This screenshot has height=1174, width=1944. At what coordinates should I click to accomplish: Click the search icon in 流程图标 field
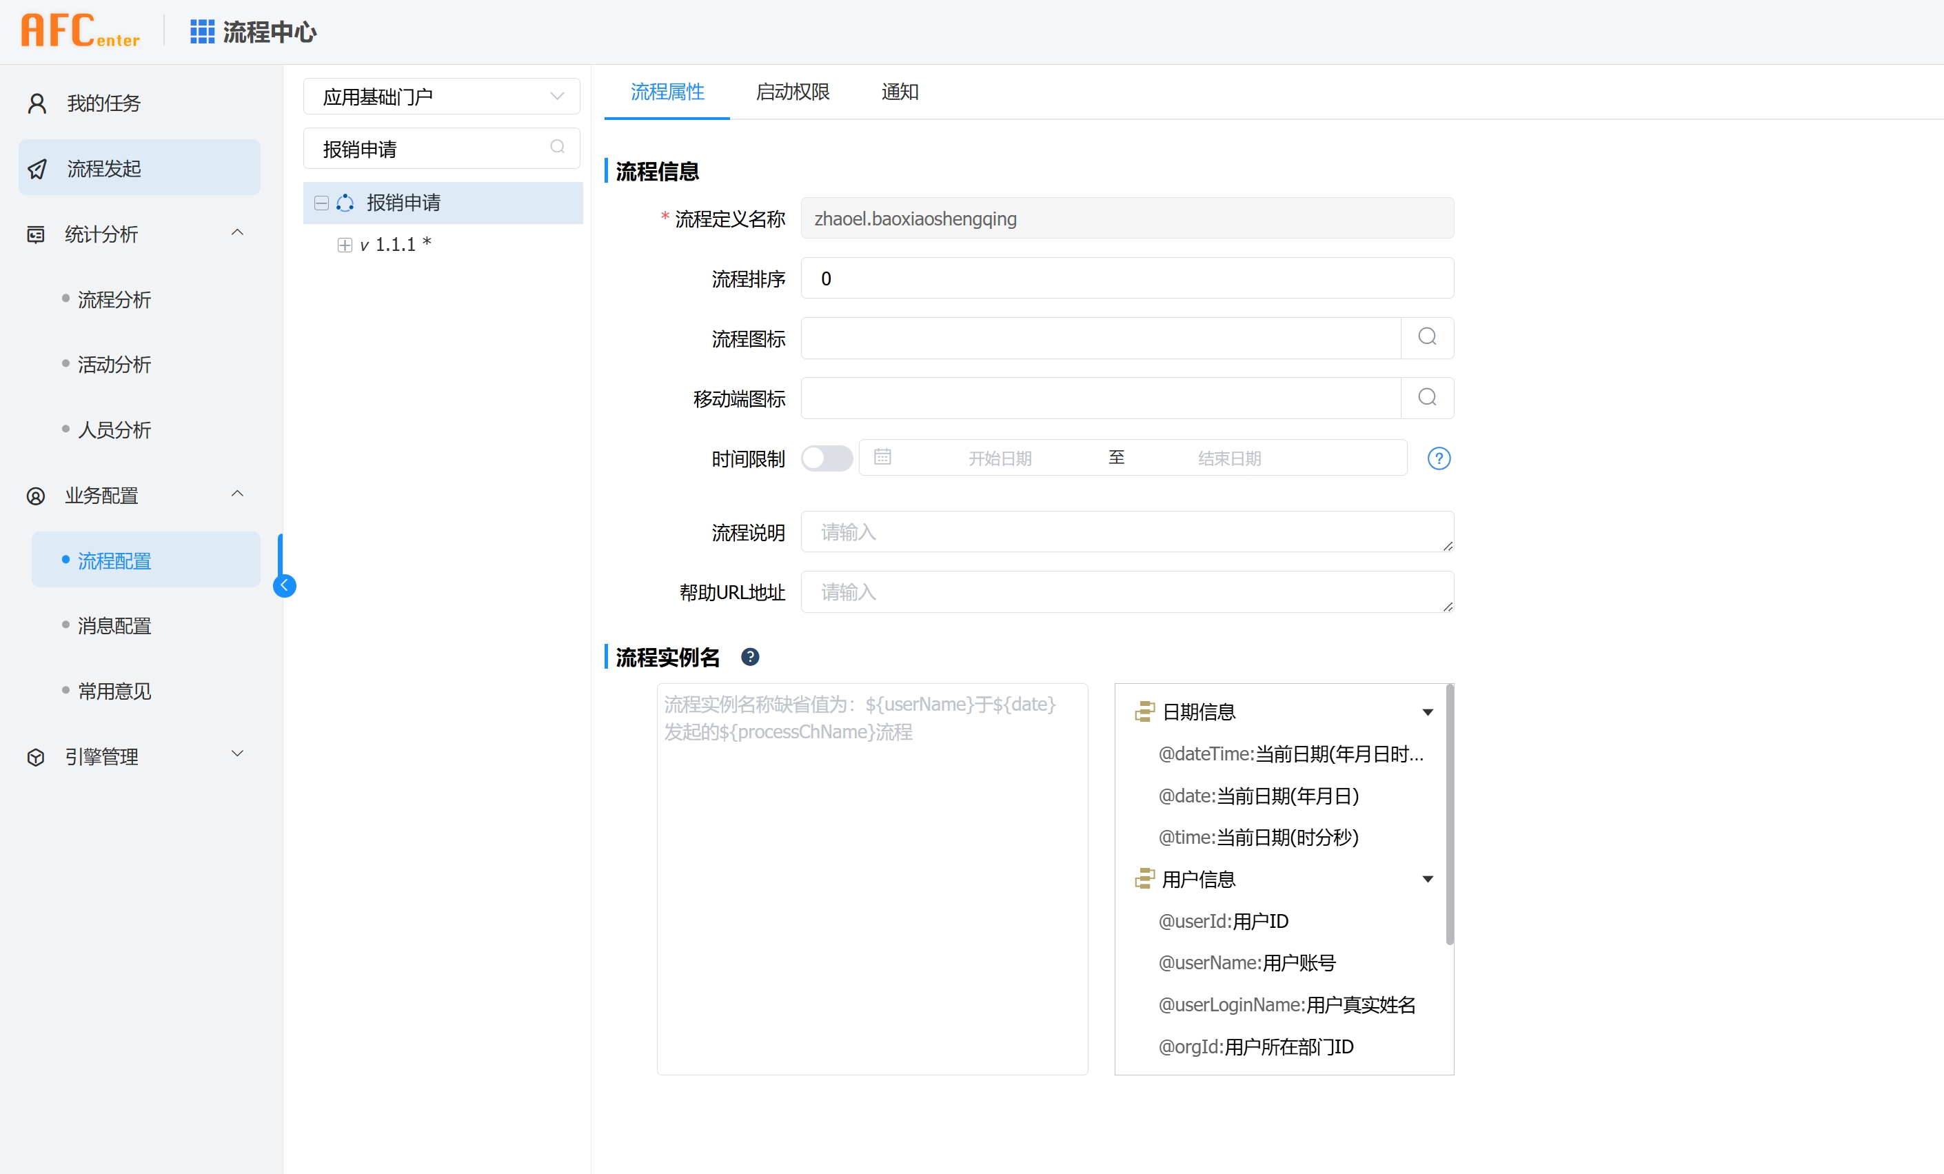[1426, 338]
